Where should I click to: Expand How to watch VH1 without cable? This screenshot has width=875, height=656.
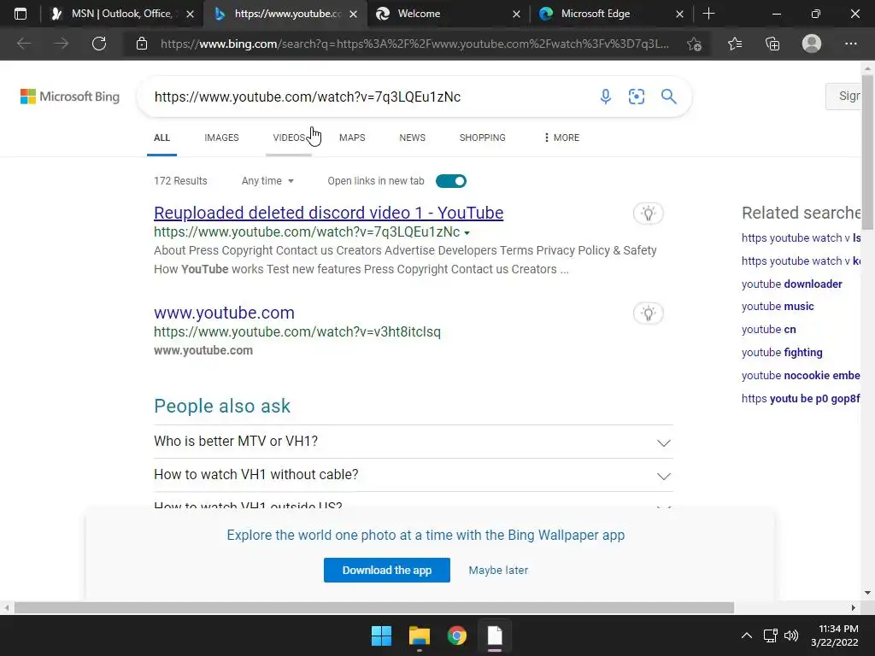click(x=413, y=475)
